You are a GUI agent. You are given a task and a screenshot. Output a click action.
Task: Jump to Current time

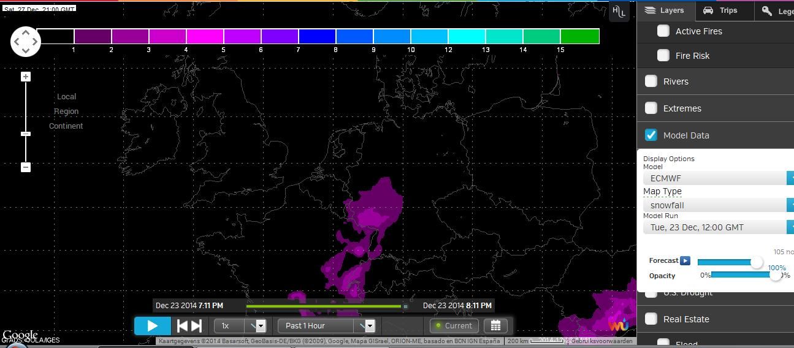point(454,325)
